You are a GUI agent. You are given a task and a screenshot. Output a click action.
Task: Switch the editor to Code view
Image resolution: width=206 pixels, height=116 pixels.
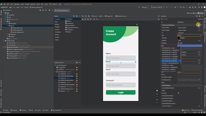[x=189, y=13]
